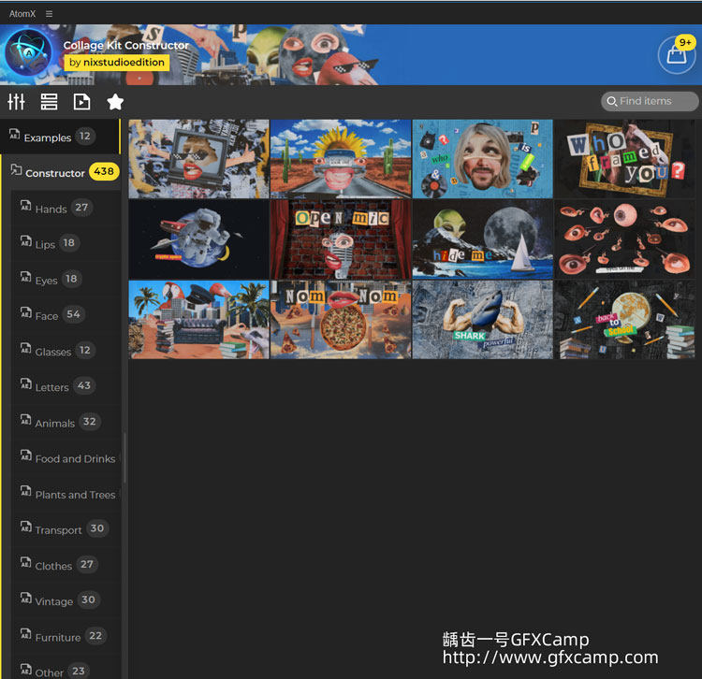Open the Food and Drinks category
The height and width of the screenshot is (679, 702).
(x=66, y=458)
